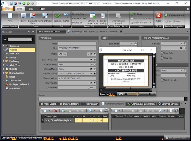This screenshot has width=191, height=141.
Task: Click Decode Plate button
Action: [x=78, y=14]
